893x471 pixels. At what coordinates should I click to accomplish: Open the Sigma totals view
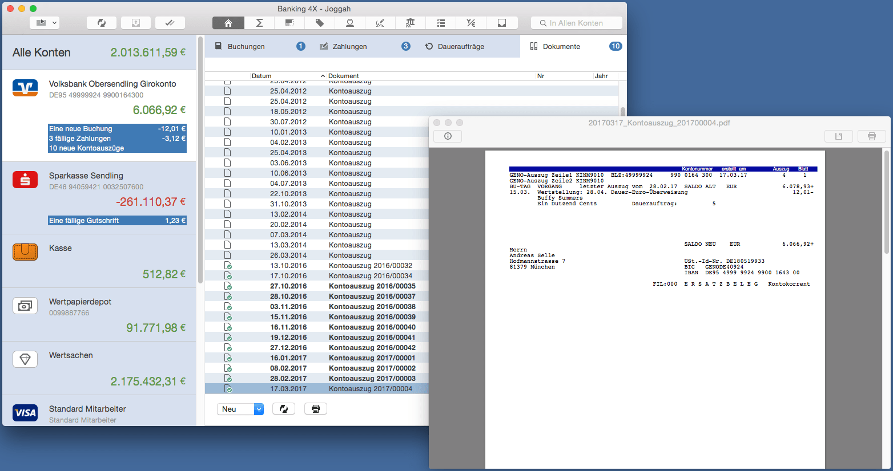click(259, 23)
